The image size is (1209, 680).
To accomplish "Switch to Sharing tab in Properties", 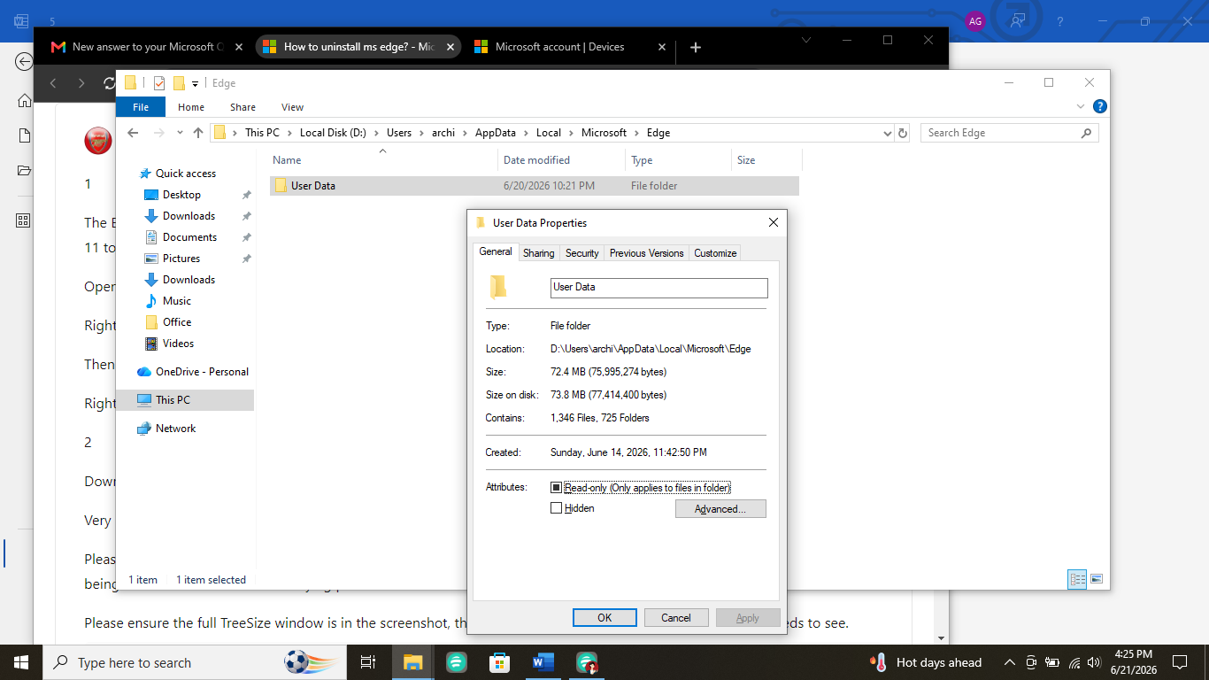I will click(538, 253).
